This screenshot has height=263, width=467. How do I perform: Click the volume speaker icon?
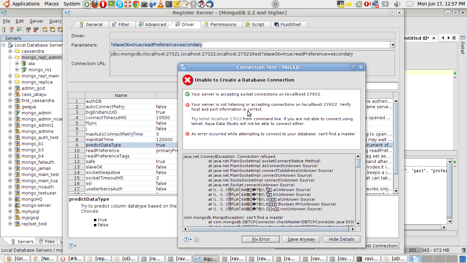click(397, 4)
